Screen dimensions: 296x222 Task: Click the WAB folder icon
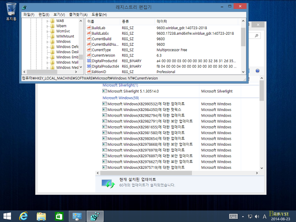52,21
